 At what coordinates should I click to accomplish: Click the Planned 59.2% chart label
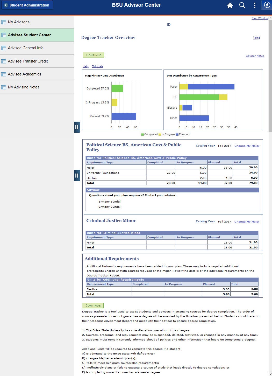(x=99, y=116)
